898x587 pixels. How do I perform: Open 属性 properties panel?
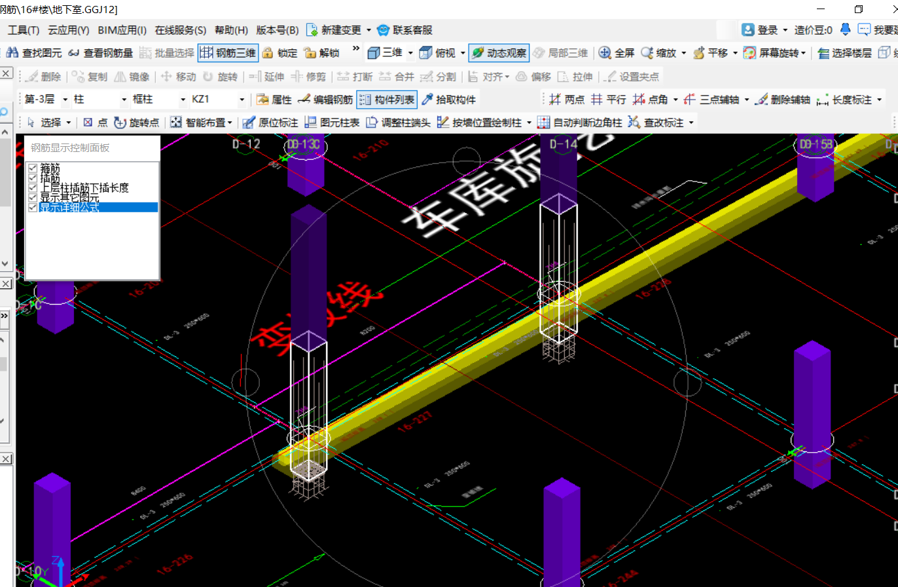point(274,100)
